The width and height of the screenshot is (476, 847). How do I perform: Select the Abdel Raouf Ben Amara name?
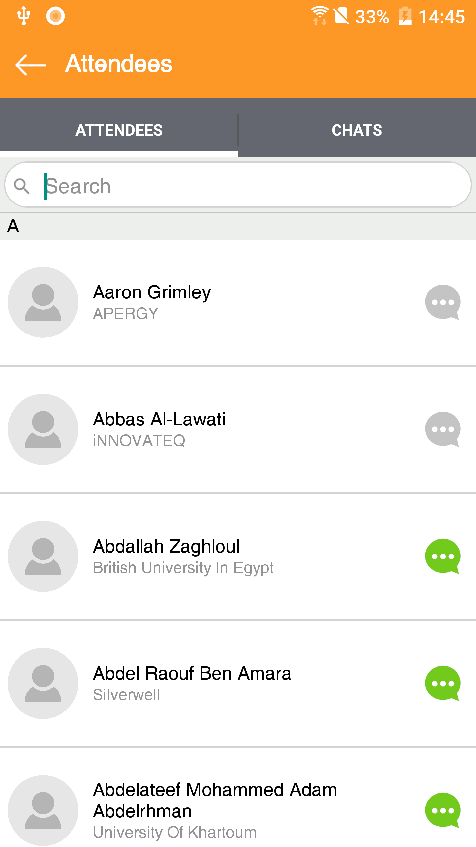192,673
